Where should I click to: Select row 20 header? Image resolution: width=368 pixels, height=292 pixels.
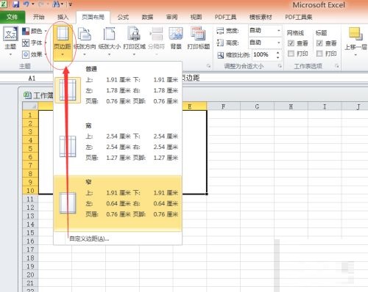point(30,275)
